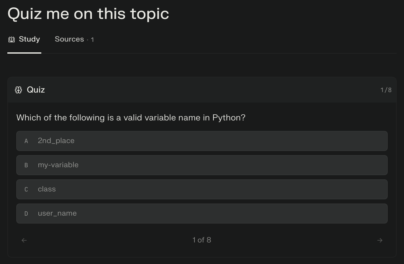Click the brain icon next to Quiz
The image size is (404, 264).
point(18,90)
